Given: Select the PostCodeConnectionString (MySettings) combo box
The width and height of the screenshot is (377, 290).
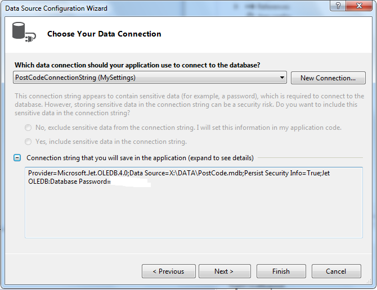Looking at the screenshot, I should click(x=150, y=78).
